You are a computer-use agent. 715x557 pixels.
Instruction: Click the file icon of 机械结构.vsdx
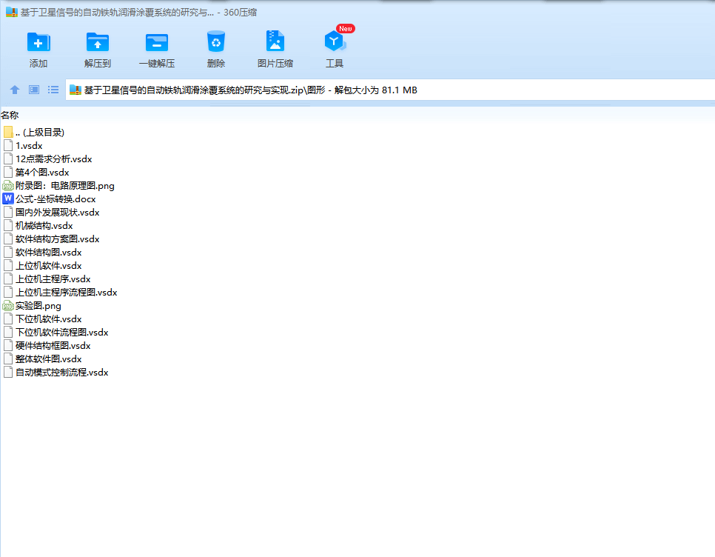(8, 226)
